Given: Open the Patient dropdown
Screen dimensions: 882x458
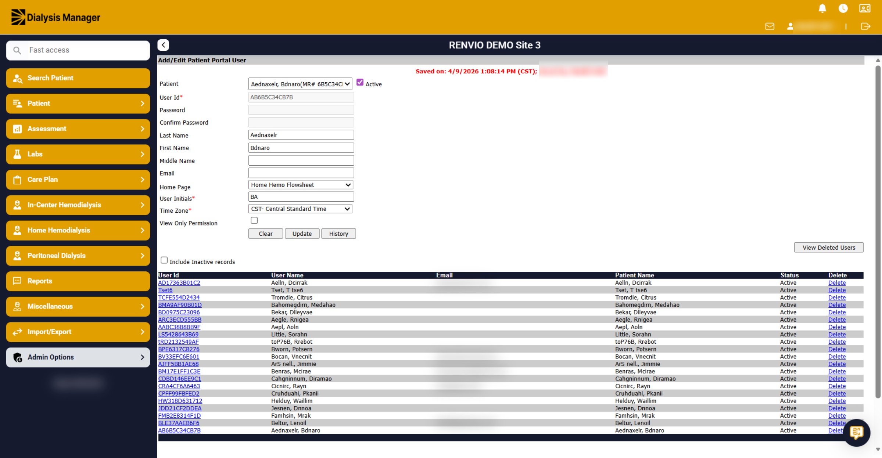Looking at the screenshot, I should 300,84.
